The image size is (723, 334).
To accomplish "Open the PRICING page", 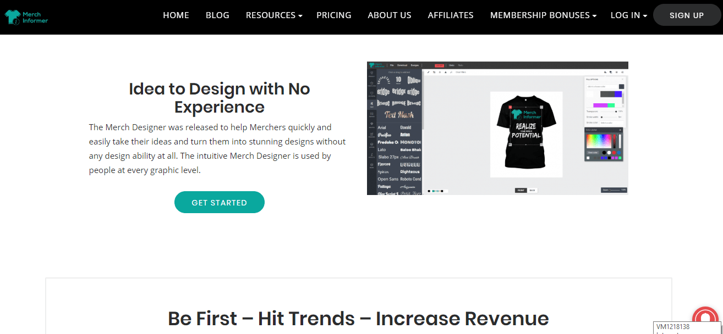I will (x=334, y=15).
